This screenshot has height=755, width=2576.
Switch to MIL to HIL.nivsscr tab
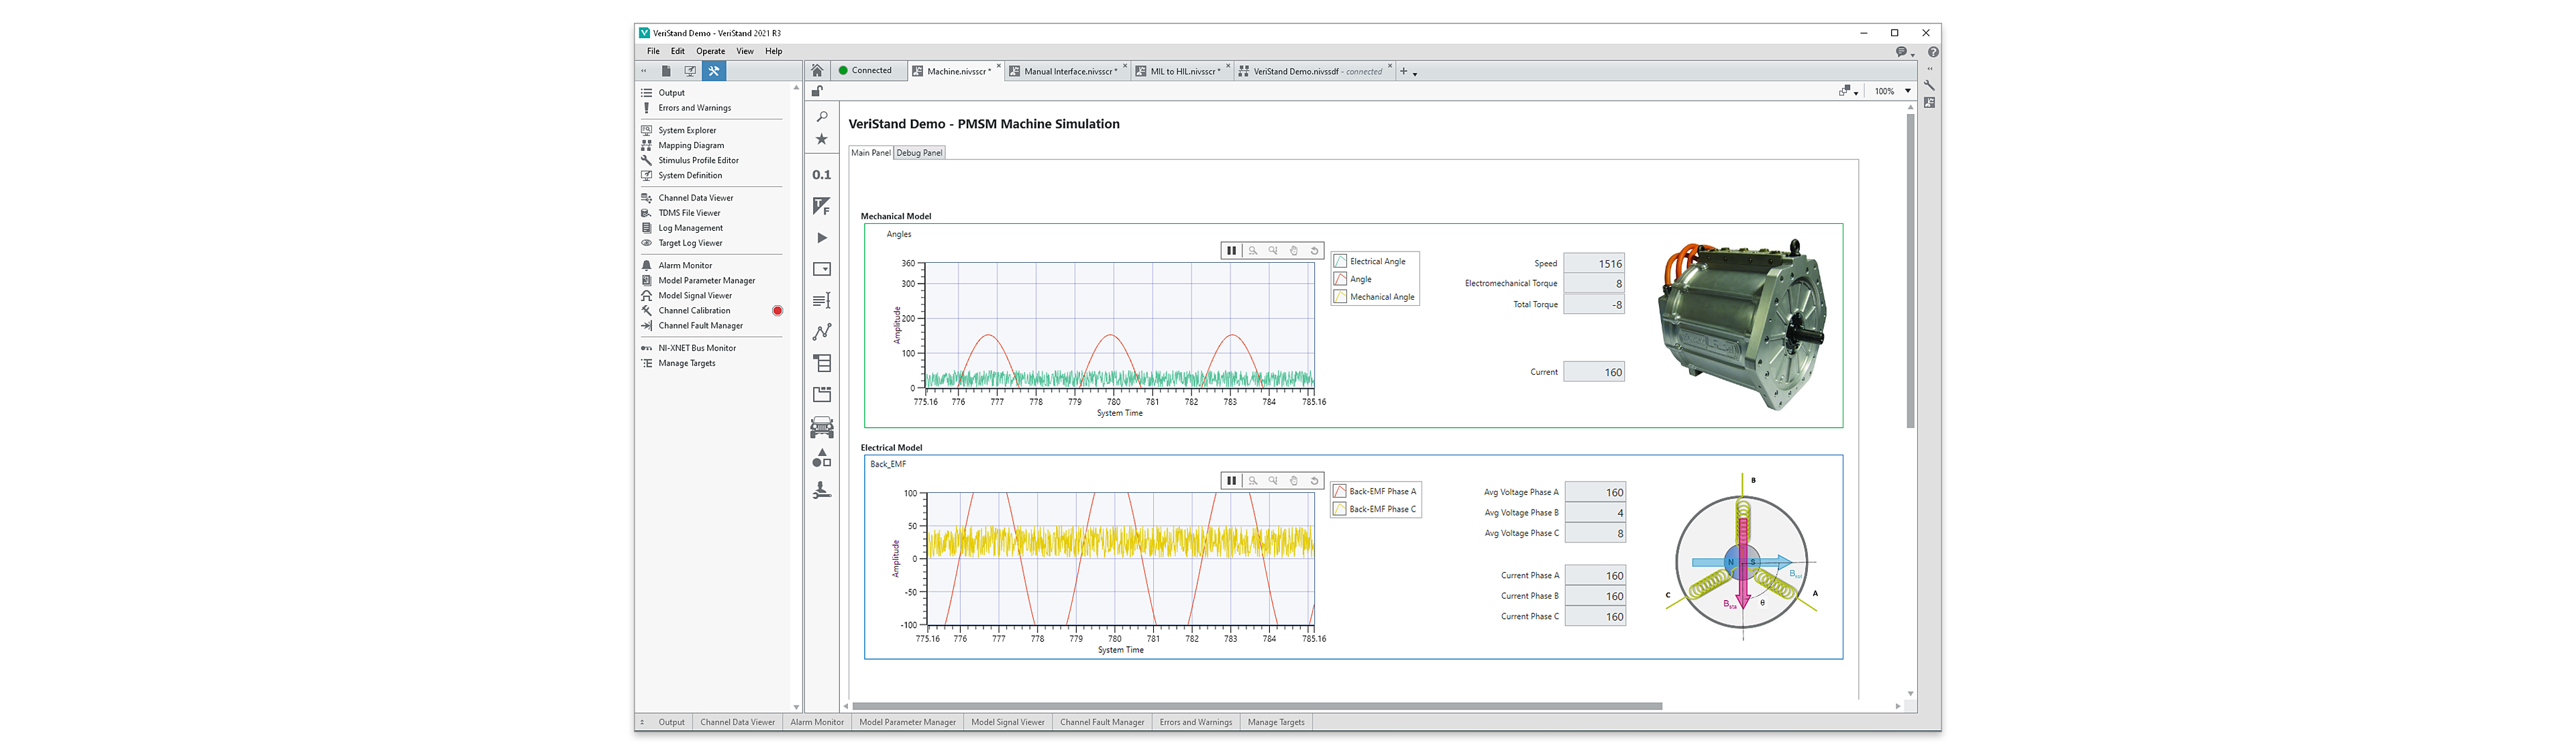click(x=1182, y=72)
